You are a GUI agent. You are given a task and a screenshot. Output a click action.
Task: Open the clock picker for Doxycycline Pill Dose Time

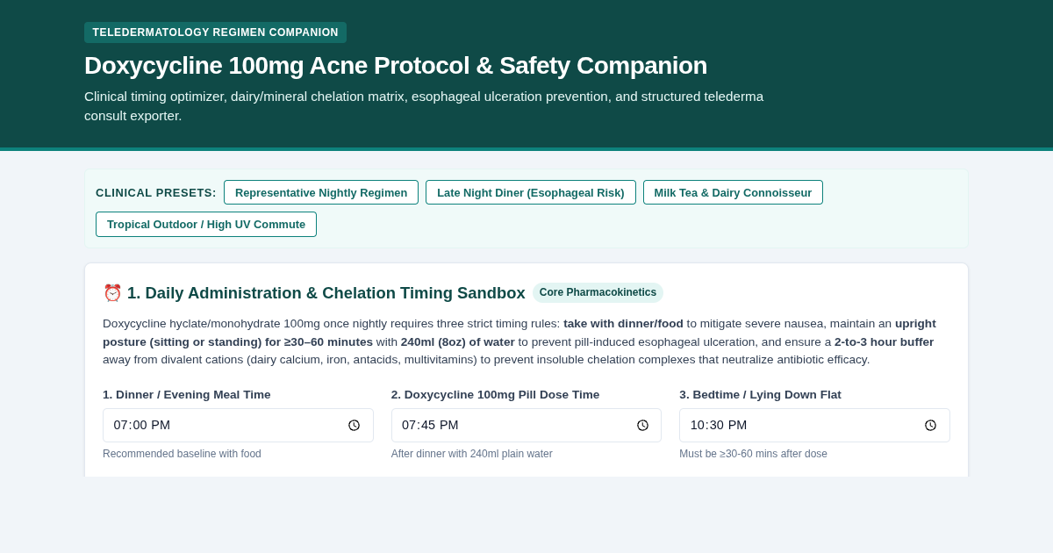click(x=642, y=425)
